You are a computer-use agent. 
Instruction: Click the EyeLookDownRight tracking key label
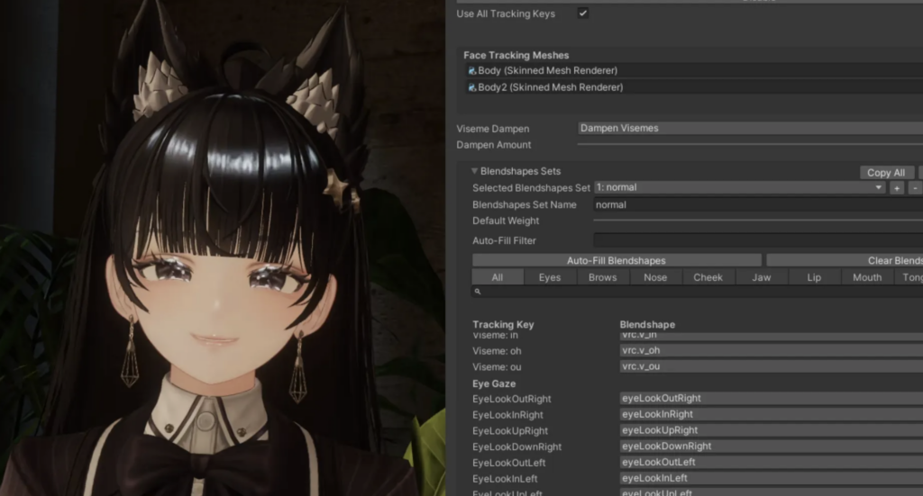[x=516, y=446]
